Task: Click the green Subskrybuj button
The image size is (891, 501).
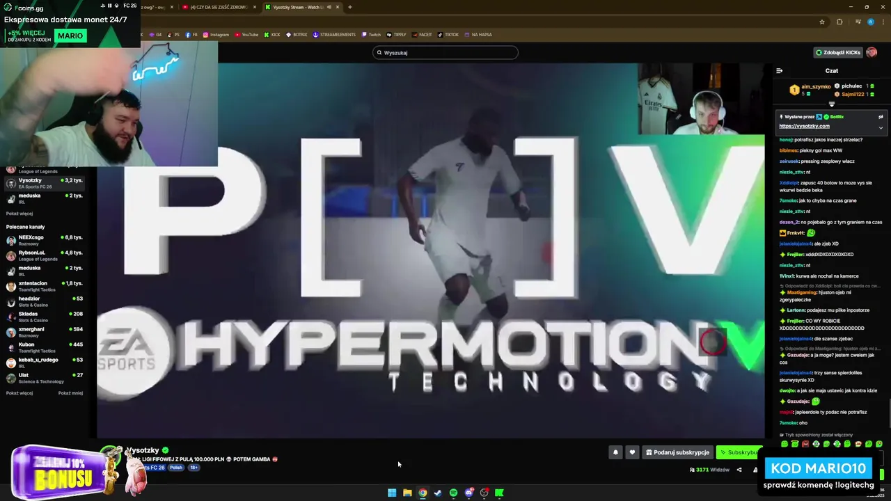Action: tap(739, 452)
